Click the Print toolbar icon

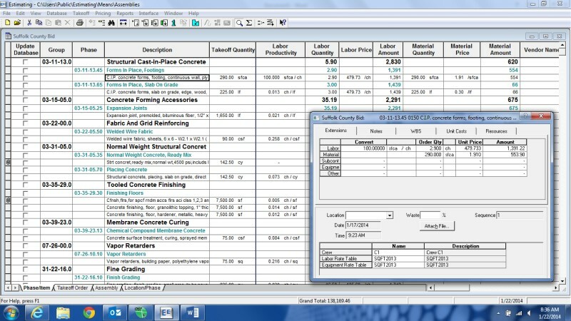pyautogui.click(x=80, y=23)
